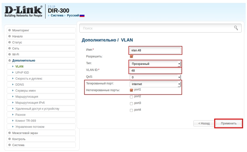Viewport: 247px width, 152px height.
Task: Click the Система sidebar arrow icon
Action: 9,145
